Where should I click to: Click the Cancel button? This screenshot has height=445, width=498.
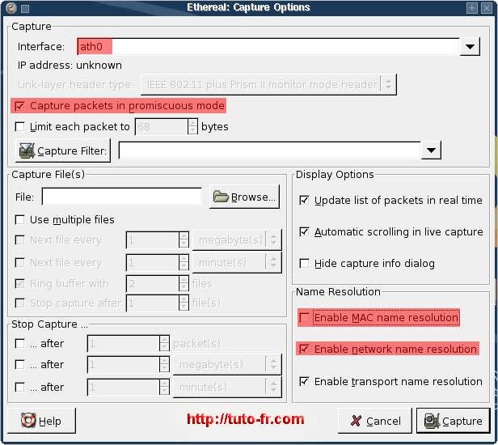(375, 421)
